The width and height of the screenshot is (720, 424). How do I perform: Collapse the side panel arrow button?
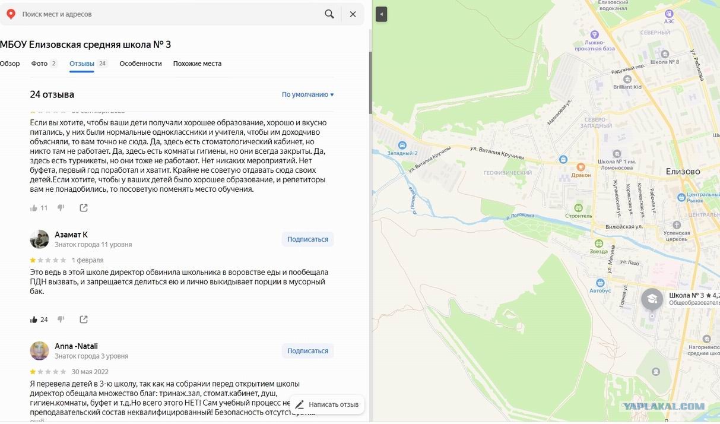coord(381,14)
